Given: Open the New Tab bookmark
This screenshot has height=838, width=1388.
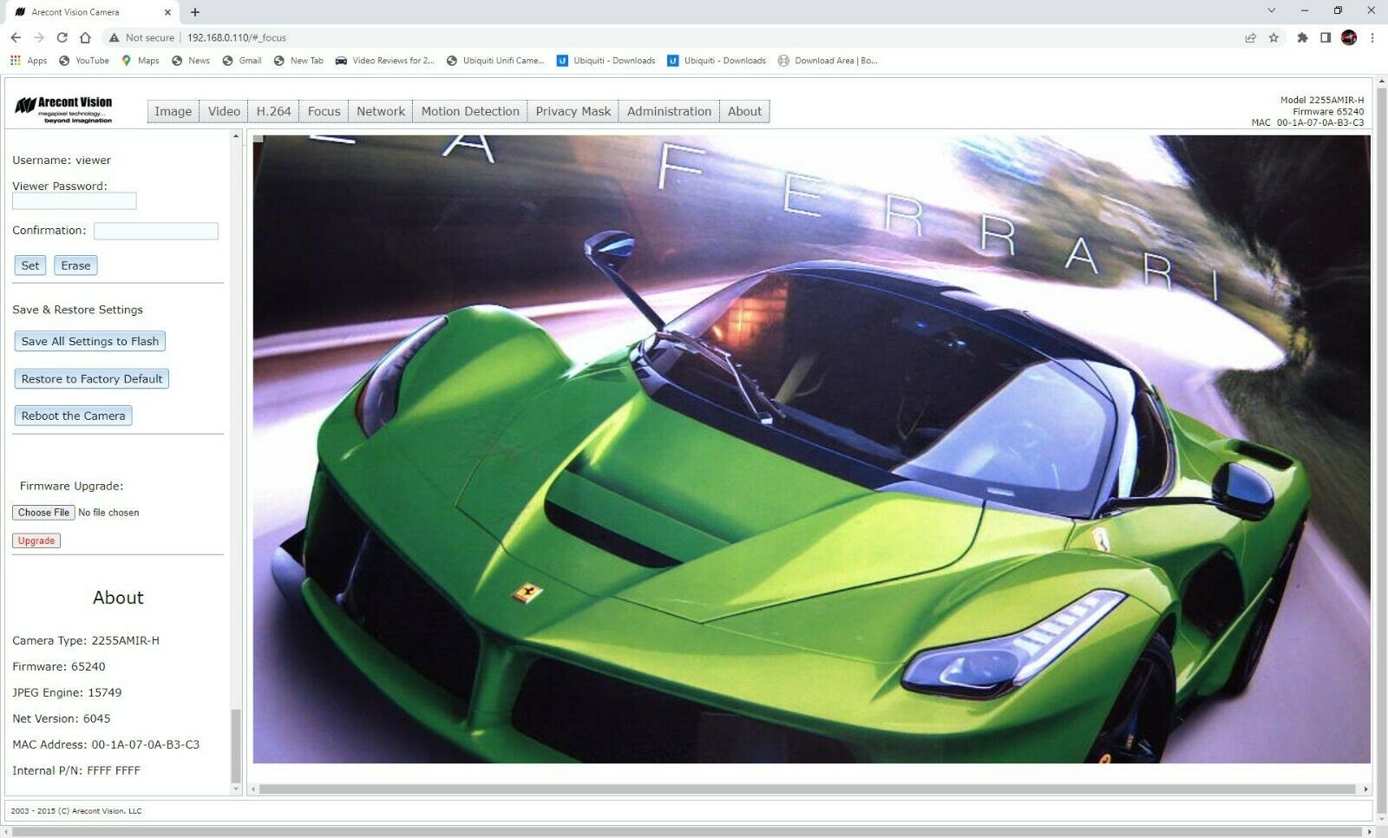Looking at the screenshot, I should coord(298,61).
